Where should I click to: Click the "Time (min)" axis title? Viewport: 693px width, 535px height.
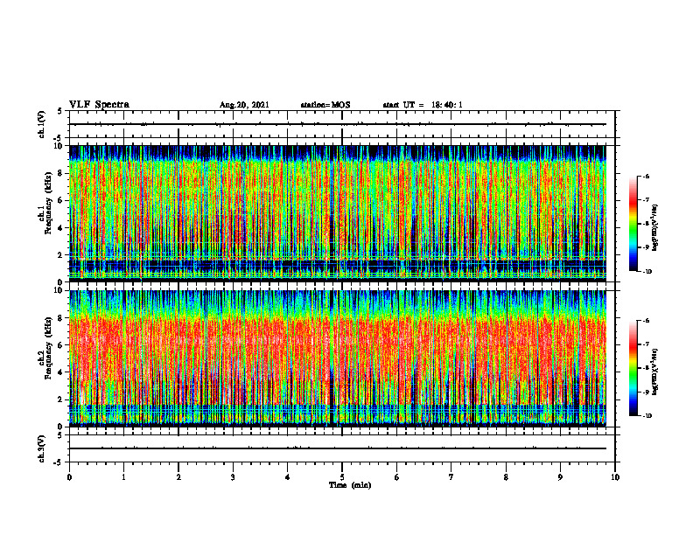350,485
